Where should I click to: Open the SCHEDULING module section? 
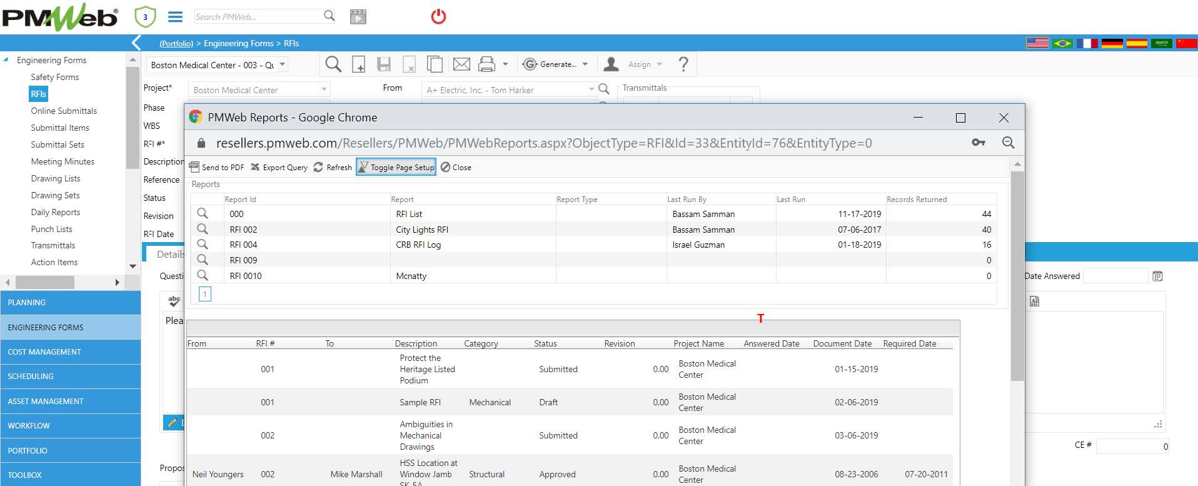click(70, 376)
